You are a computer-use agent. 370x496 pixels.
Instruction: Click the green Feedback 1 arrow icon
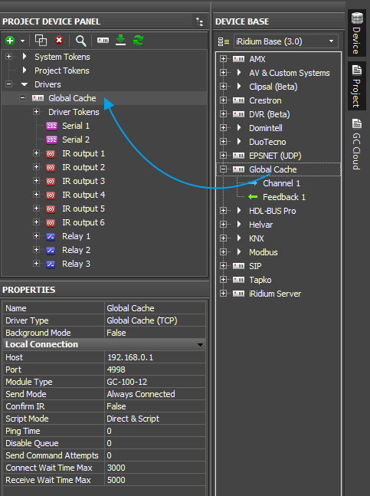click(x=253, y=197)
